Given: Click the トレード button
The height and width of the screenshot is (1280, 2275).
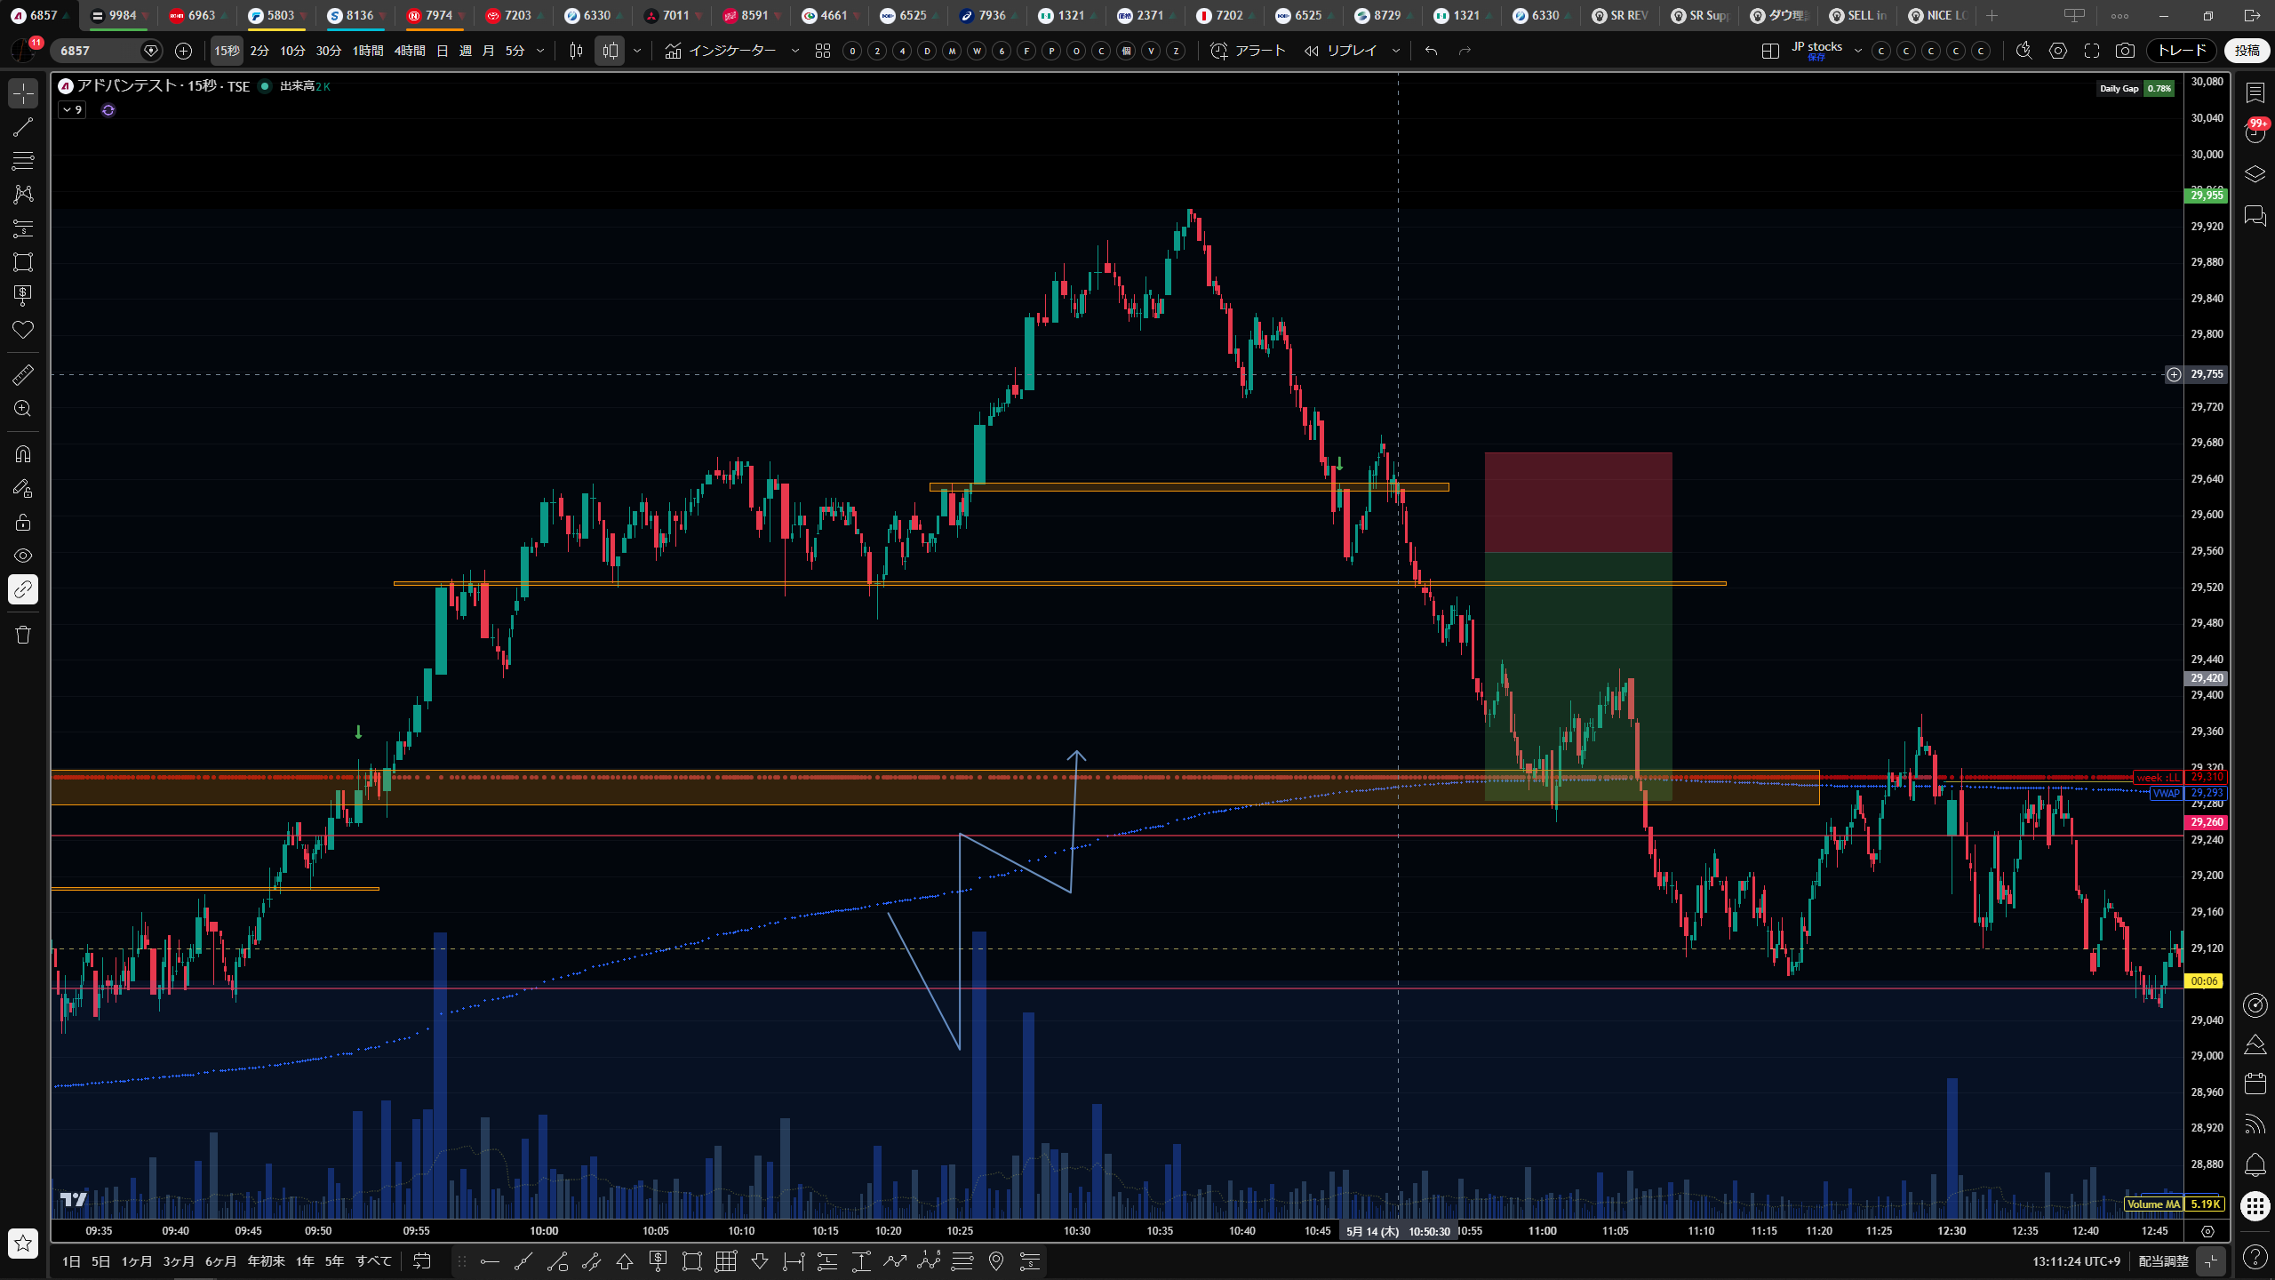Looking at the screenshot, I should point(2182,51).
